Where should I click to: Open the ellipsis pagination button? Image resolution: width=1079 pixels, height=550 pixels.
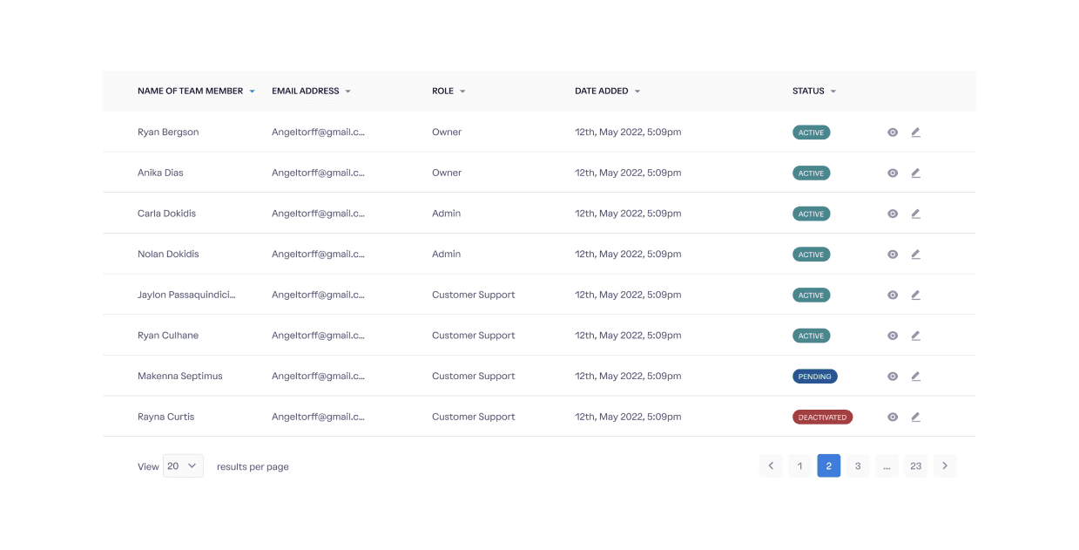coord(887,466)
